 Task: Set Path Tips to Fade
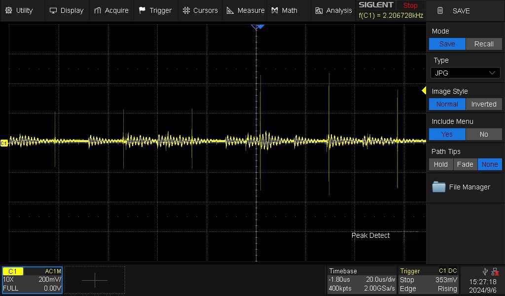466,164
